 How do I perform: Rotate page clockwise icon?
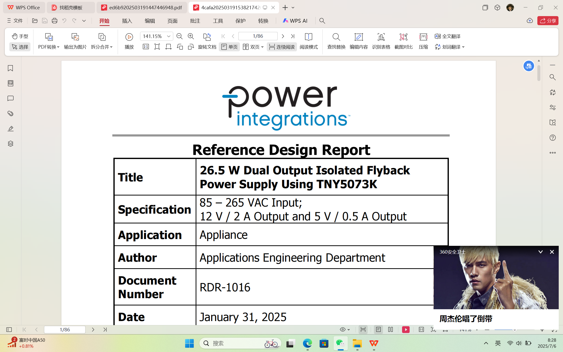click(x=191, y=47)
